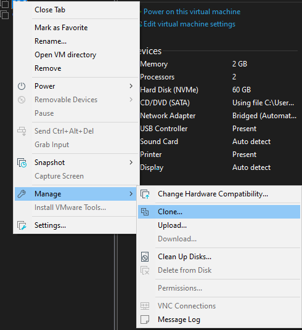This screenshot has height=330, width=302.
Task: Click the Delete from Disk icon
Action: pyautogui.click(x=145, y=270)
